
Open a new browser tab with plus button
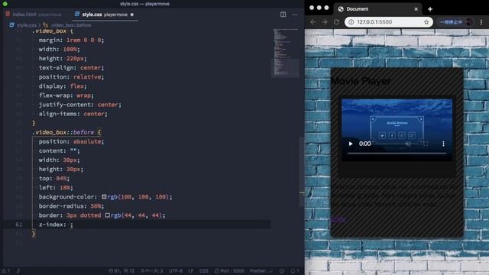[x=430, y=9]
